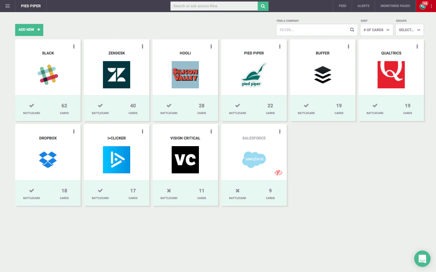Open Salesforce's 9 cards link

pos(270,193)
